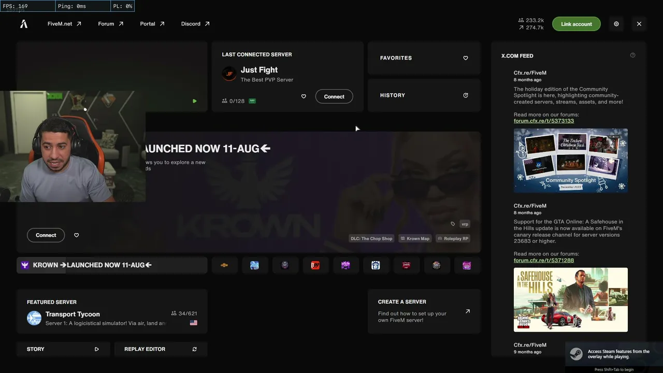This screenshot has width=663, height=373.
Task: Click the '34/621' player count
Action: tap(188, 313)
